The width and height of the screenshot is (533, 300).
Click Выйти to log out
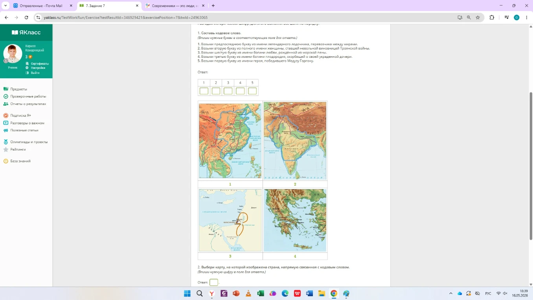tap(35, 73)
